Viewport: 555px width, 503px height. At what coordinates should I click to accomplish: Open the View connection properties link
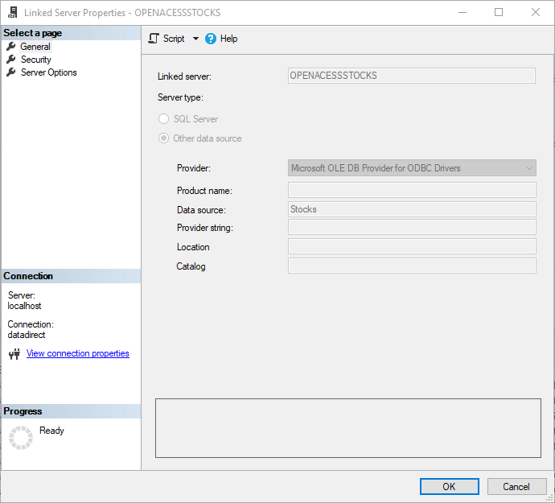77,353
